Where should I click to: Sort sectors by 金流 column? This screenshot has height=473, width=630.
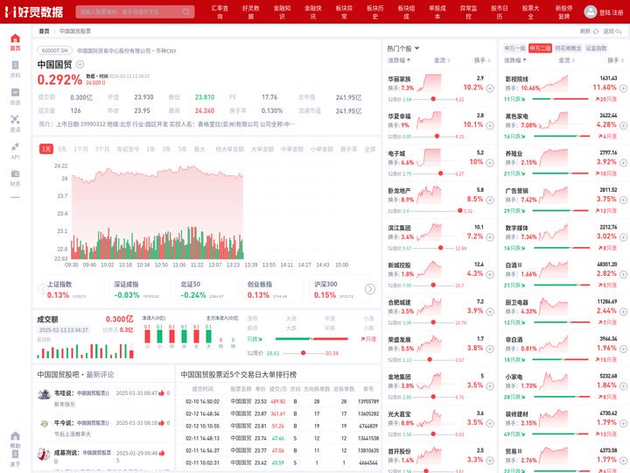(x=566, y=60)
